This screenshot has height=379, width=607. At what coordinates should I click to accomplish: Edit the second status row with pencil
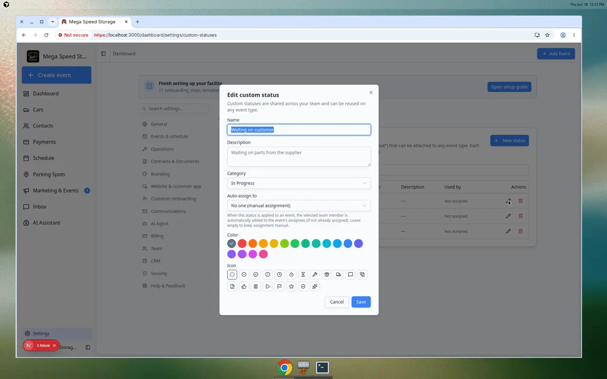[508, 216]
